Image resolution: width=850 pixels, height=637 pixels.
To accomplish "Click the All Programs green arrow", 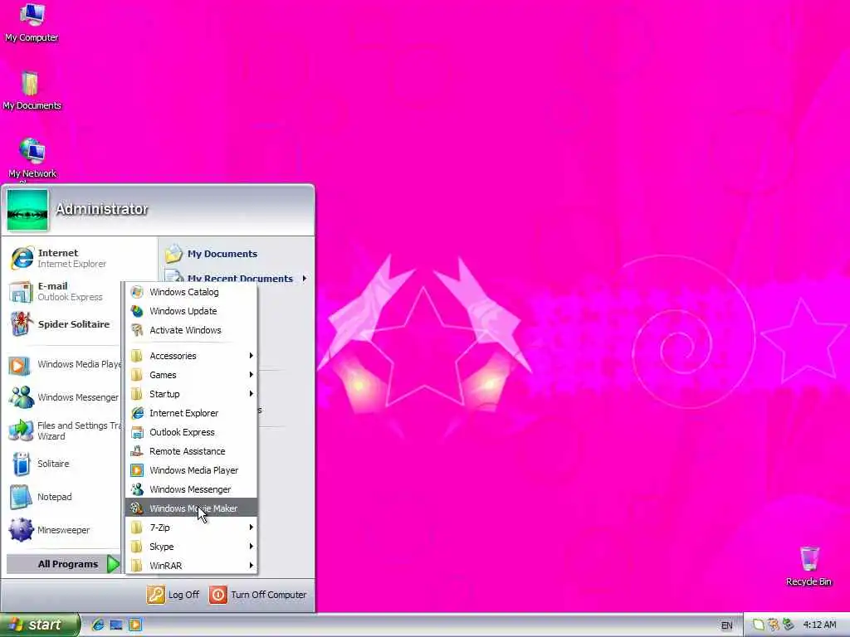I will coord(113,564).
